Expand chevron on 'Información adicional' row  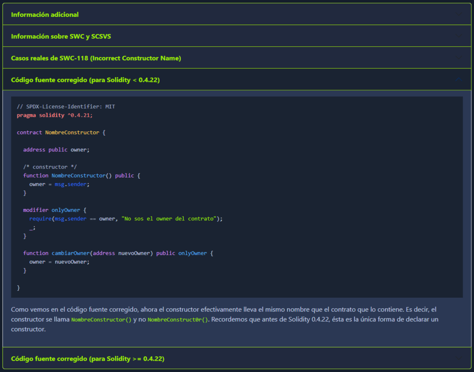point(458,14)
